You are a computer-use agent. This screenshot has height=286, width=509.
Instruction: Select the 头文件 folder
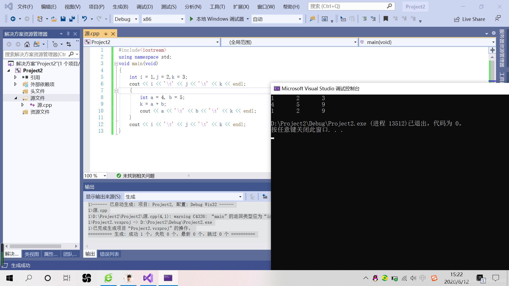pyautogui.click(x=37, y=91)
